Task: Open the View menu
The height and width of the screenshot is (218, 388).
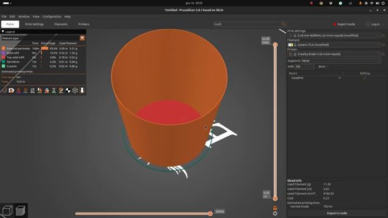Action: point(36,16)
